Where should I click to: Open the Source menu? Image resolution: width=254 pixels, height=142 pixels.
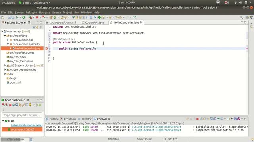pyautogui.click(x=19, y=13)
